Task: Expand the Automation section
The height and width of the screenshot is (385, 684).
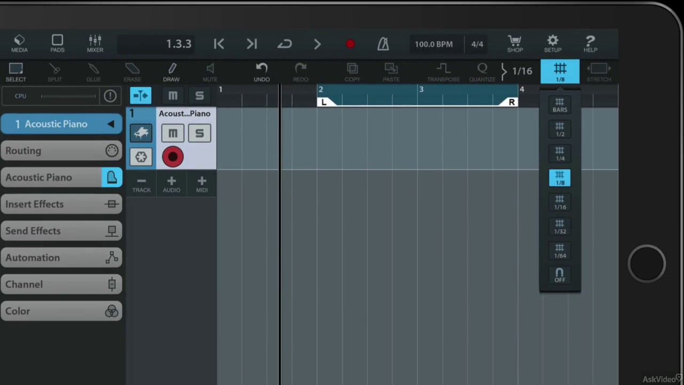Action: point(61,258)
